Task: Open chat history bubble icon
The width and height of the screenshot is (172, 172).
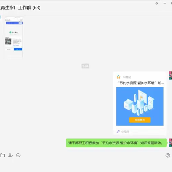Action: click(x=18, y=155)
